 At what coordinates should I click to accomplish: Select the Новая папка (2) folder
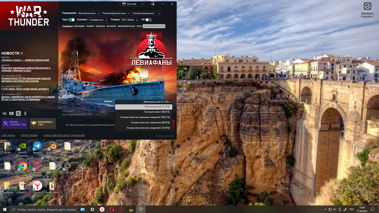[x=52, y=189]
